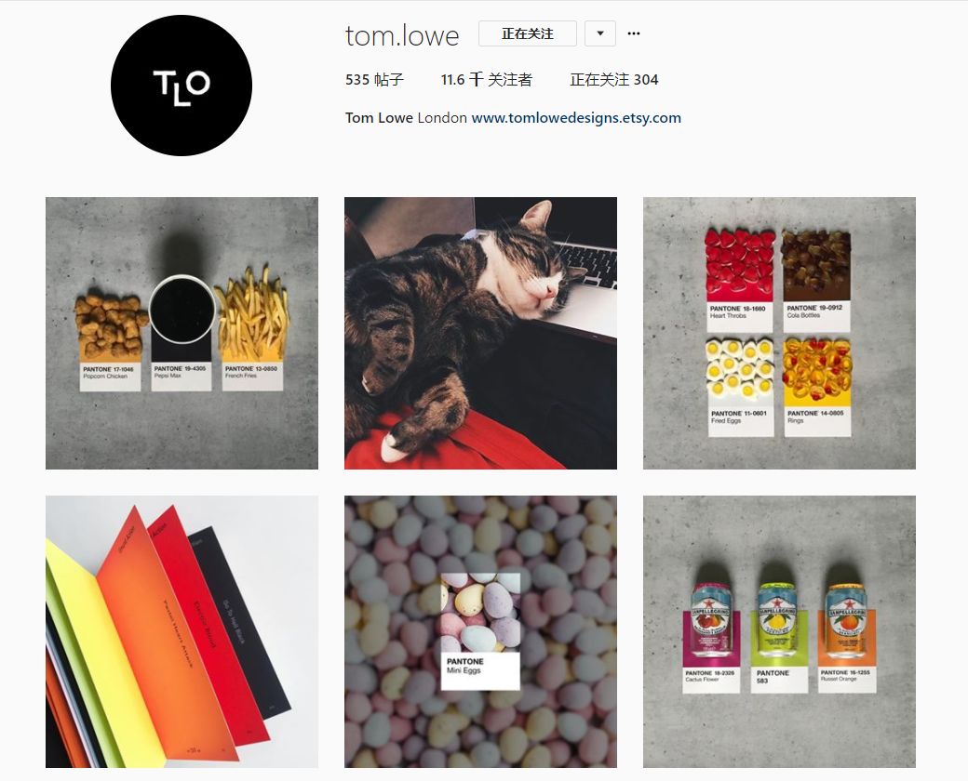The width and height of the screenshot is (968, 781).
Task: Open the Pantone gummy candy post
Action: click(x=779, y=333)
